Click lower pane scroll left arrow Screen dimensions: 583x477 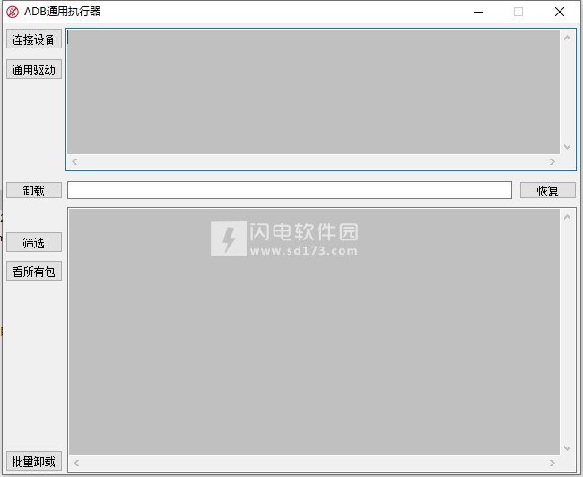(76, 464)
